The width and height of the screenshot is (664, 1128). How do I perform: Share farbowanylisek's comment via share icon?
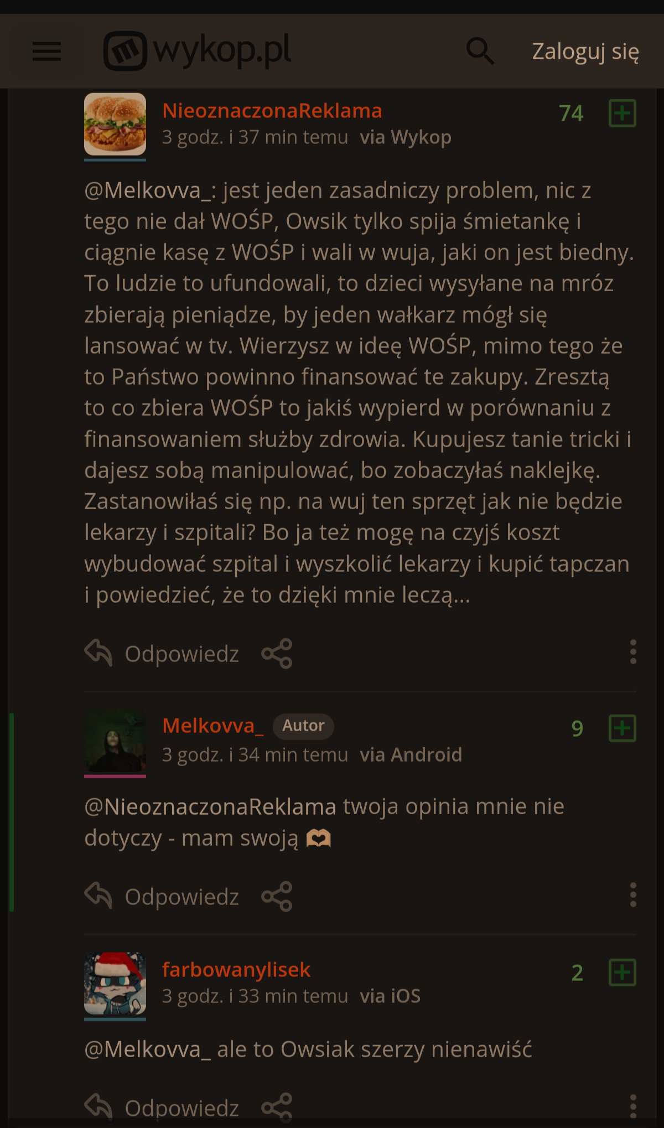click(x=277, y=1107)
